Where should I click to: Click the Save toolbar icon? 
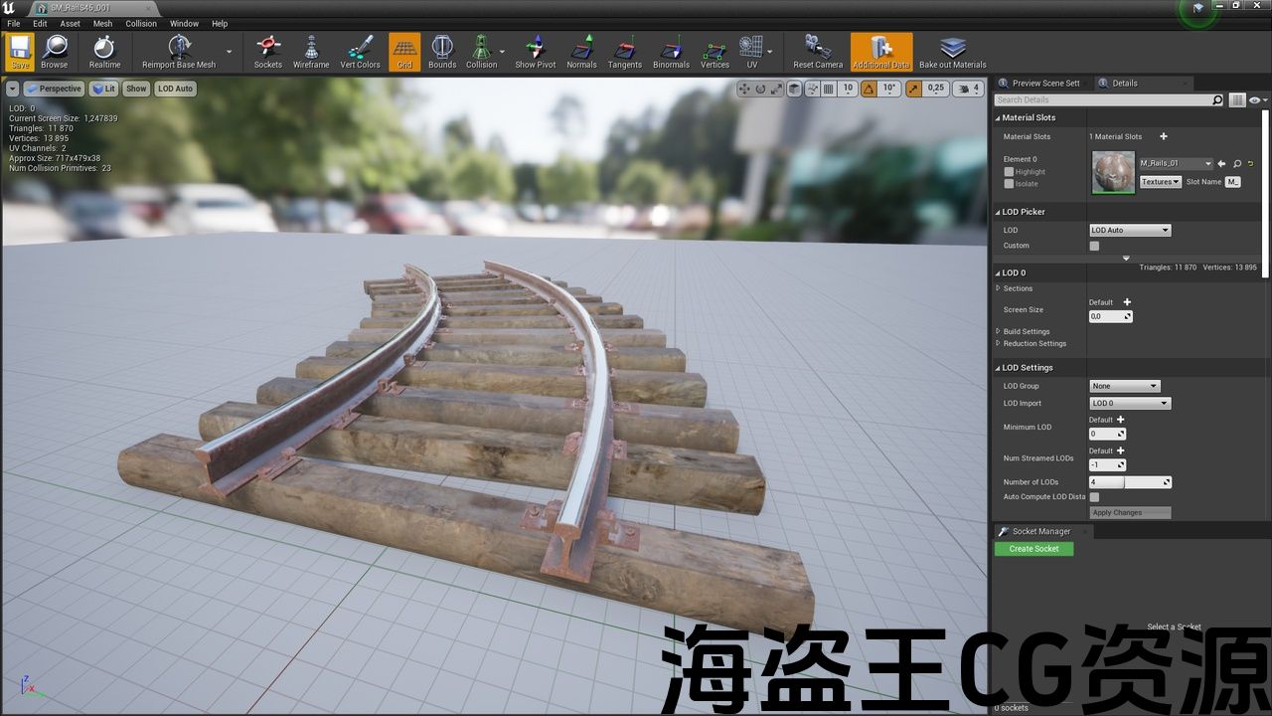click(x=20, y=52)
